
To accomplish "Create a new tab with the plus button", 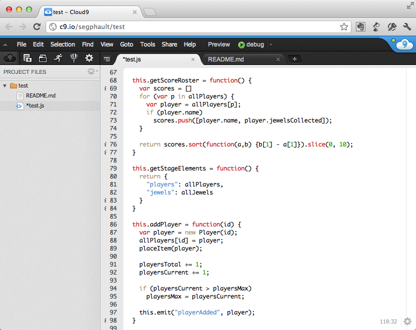I will pos(295,58).
